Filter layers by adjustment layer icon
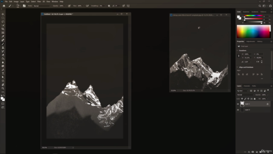 tap(255, 91)
